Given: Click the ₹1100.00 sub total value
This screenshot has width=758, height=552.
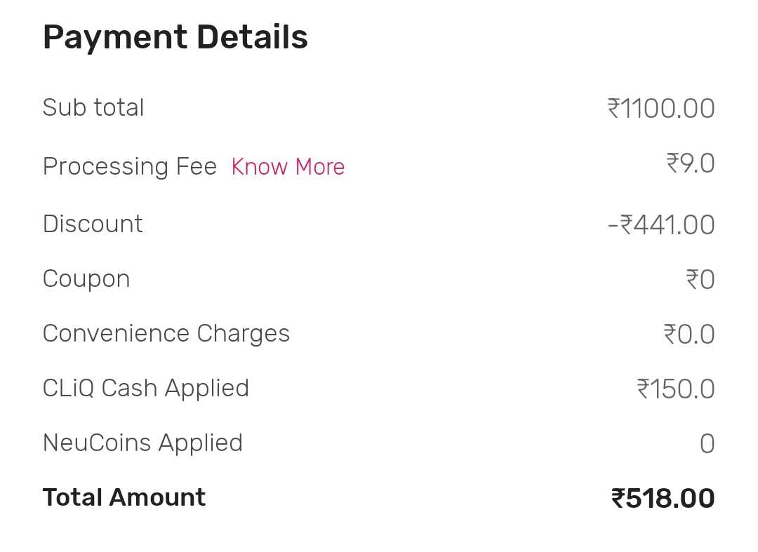Looking at the screenshot, I should pyautogui.click(x=661, y=109).
